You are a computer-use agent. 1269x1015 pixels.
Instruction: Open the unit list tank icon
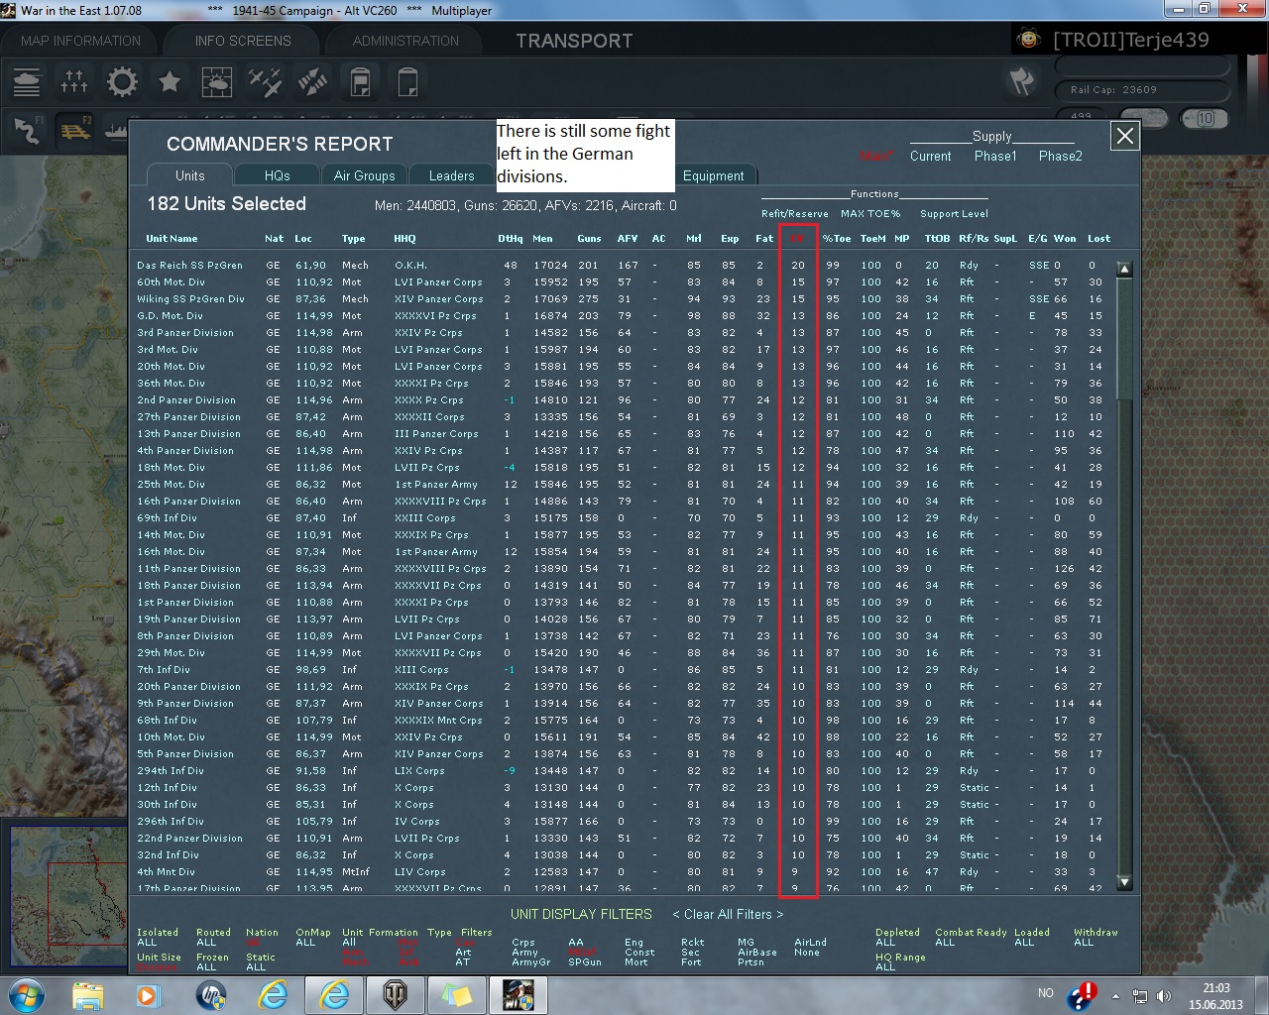[x=27, y=81]
